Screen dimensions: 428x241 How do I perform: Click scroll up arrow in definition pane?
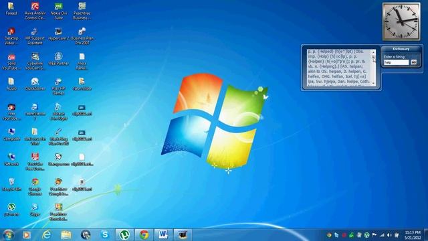click(x=373, y=52)
